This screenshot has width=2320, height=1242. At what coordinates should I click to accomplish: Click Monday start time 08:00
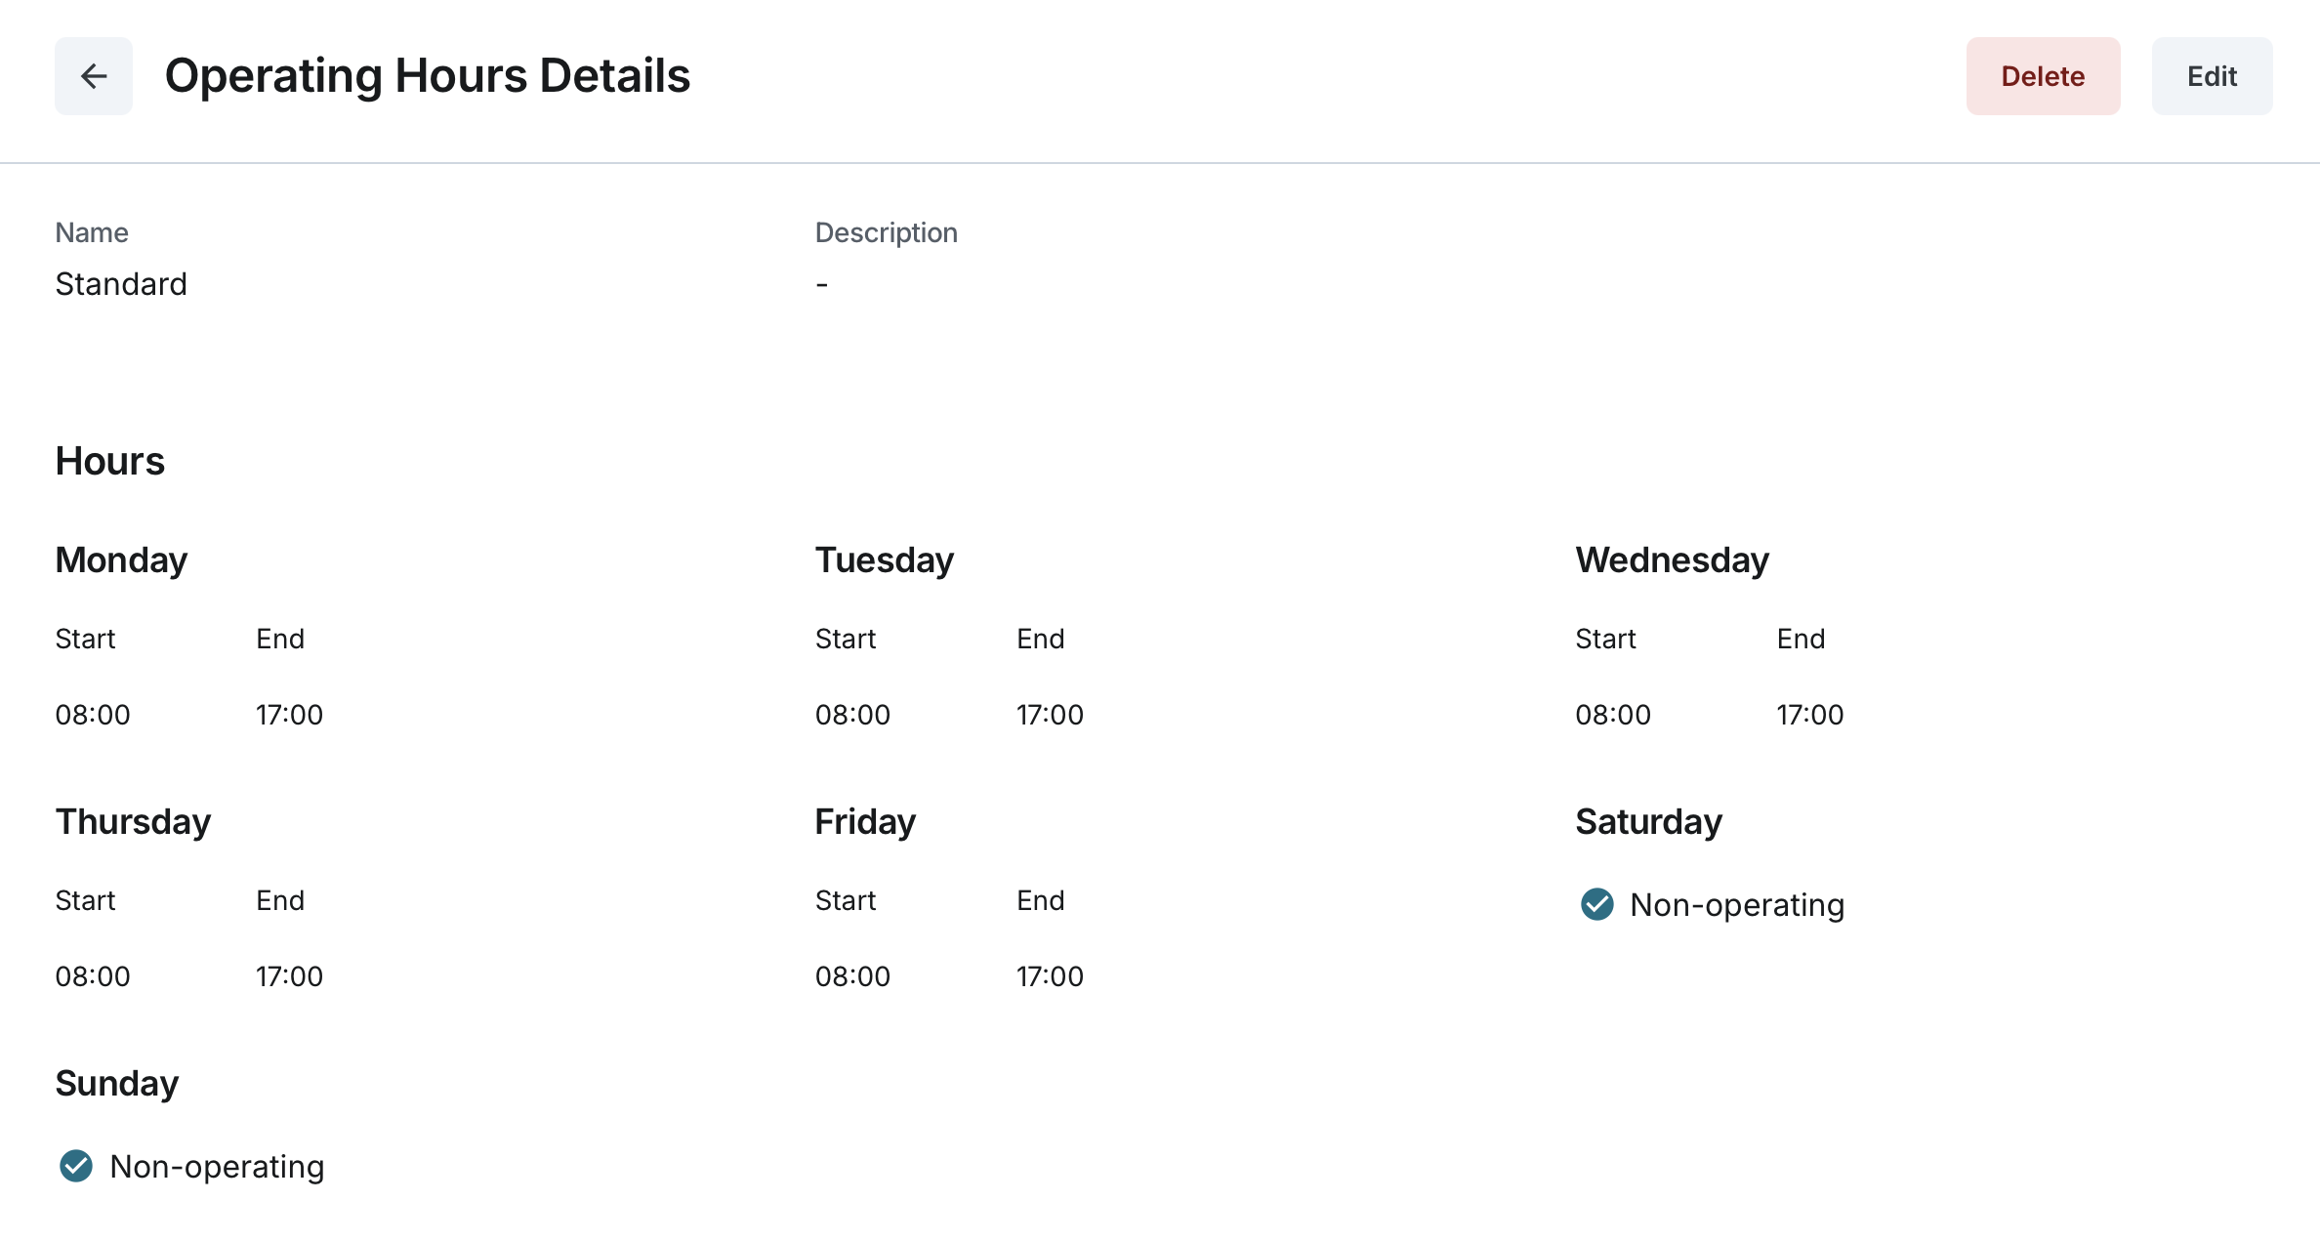(x=93, y=715)
